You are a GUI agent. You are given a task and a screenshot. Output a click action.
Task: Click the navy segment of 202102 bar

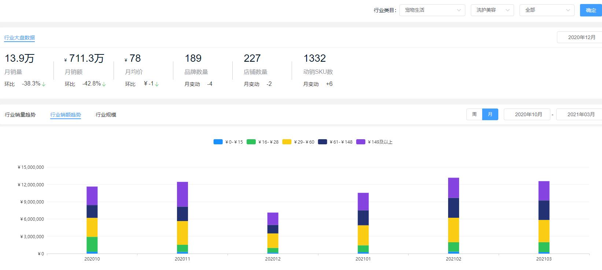454,208
